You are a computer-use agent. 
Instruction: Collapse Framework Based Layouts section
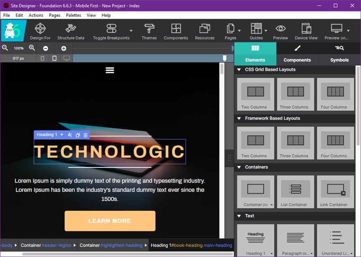[239, 118]
